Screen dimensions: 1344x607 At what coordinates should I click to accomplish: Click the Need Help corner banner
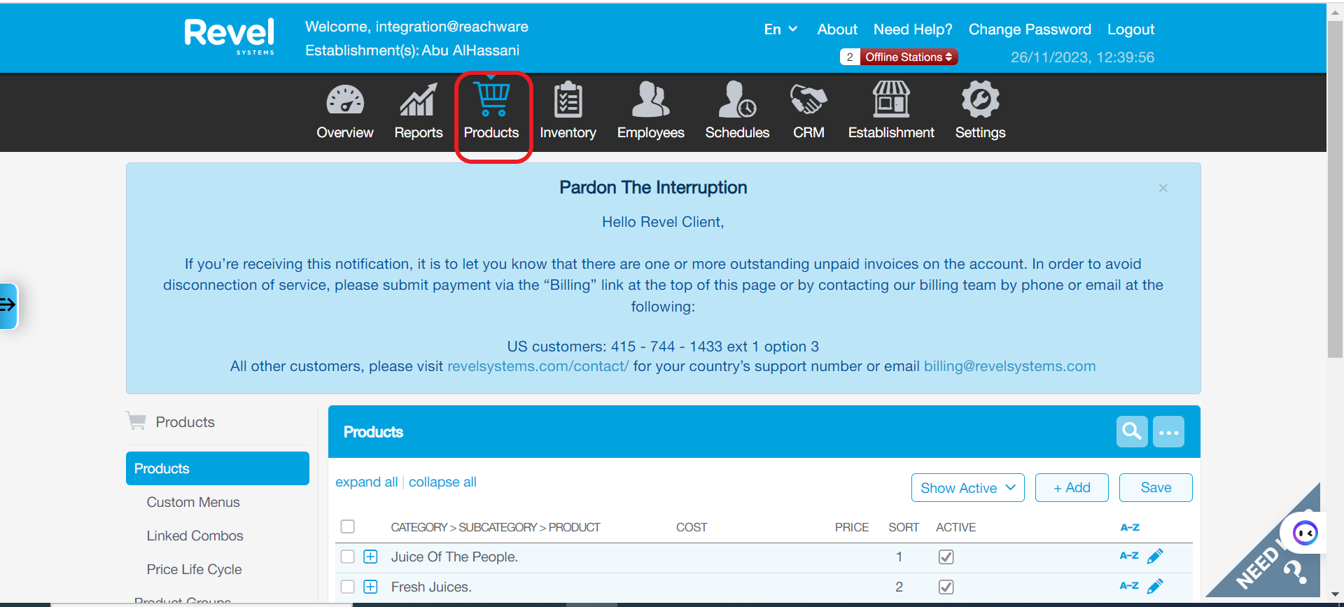(x=1274, y=560)
